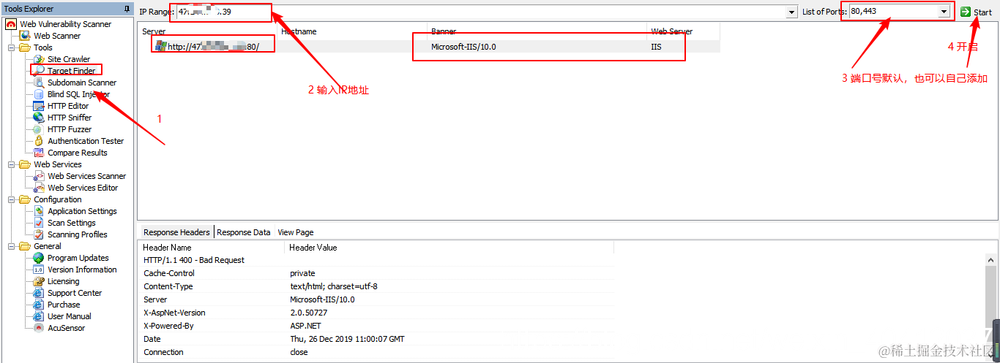
Task: Click the text/html; charset=utf-8 value
Action: [x=334, y=286]
